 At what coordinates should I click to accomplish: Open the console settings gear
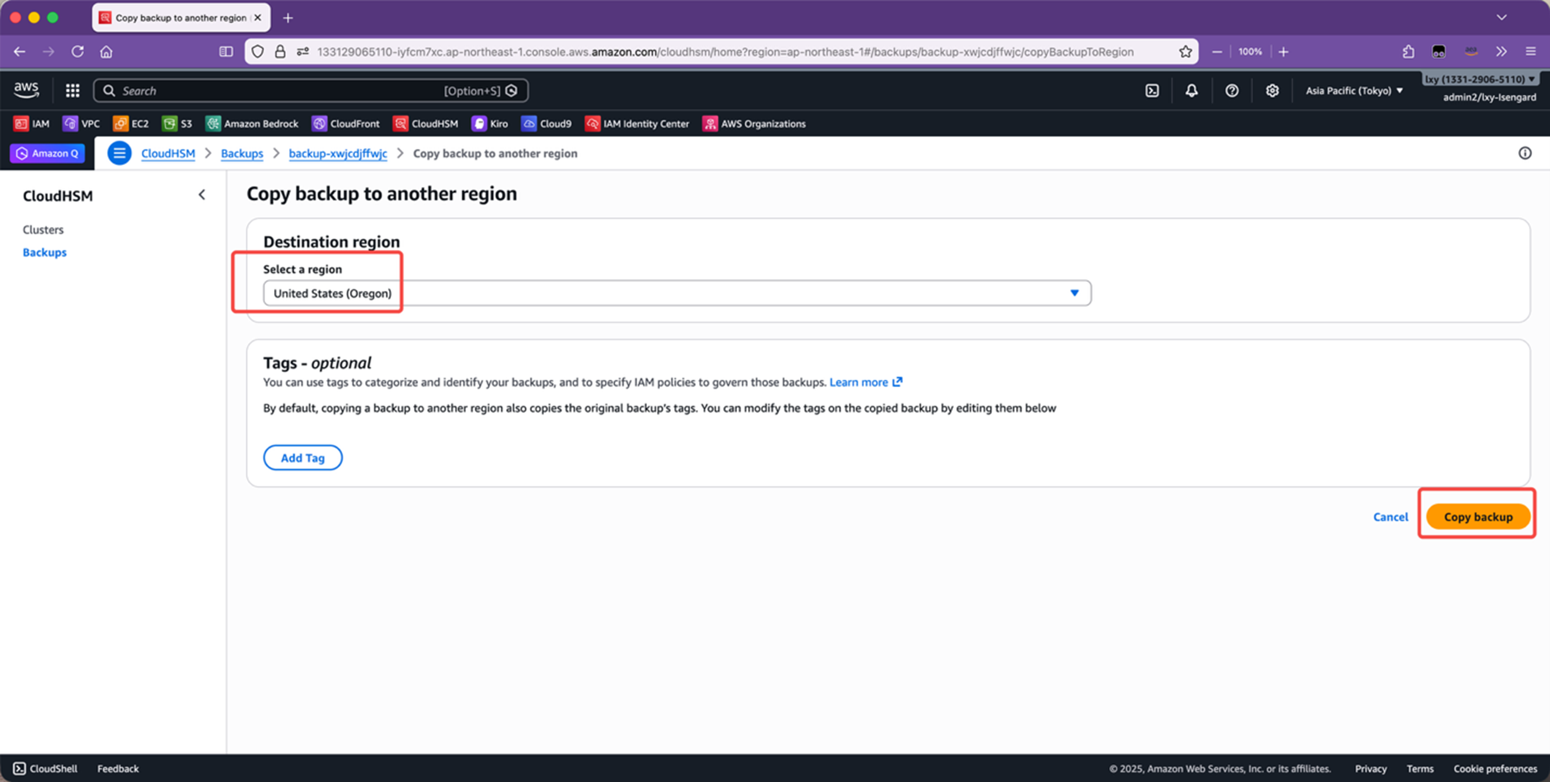tap(1272, 90)
